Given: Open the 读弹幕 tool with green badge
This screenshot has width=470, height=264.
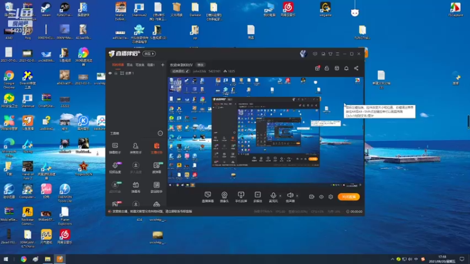Looking at the screenshot, I should [157, 168].
